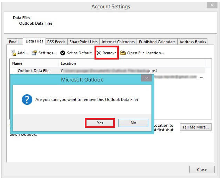The width and height of the screenshot is (222, 180).
Task: Close the Account Settings window via title bar X
Action: point(212,5)
